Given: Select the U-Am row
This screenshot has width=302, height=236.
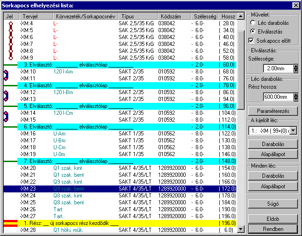Looking at the screenshot, I should (x=120, y=134).
